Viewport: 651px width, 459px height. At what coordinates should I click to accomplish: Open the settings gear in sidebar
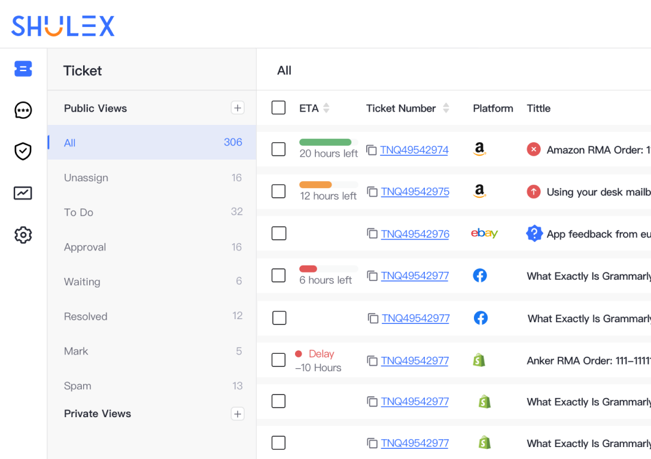[x=23, y=235]
